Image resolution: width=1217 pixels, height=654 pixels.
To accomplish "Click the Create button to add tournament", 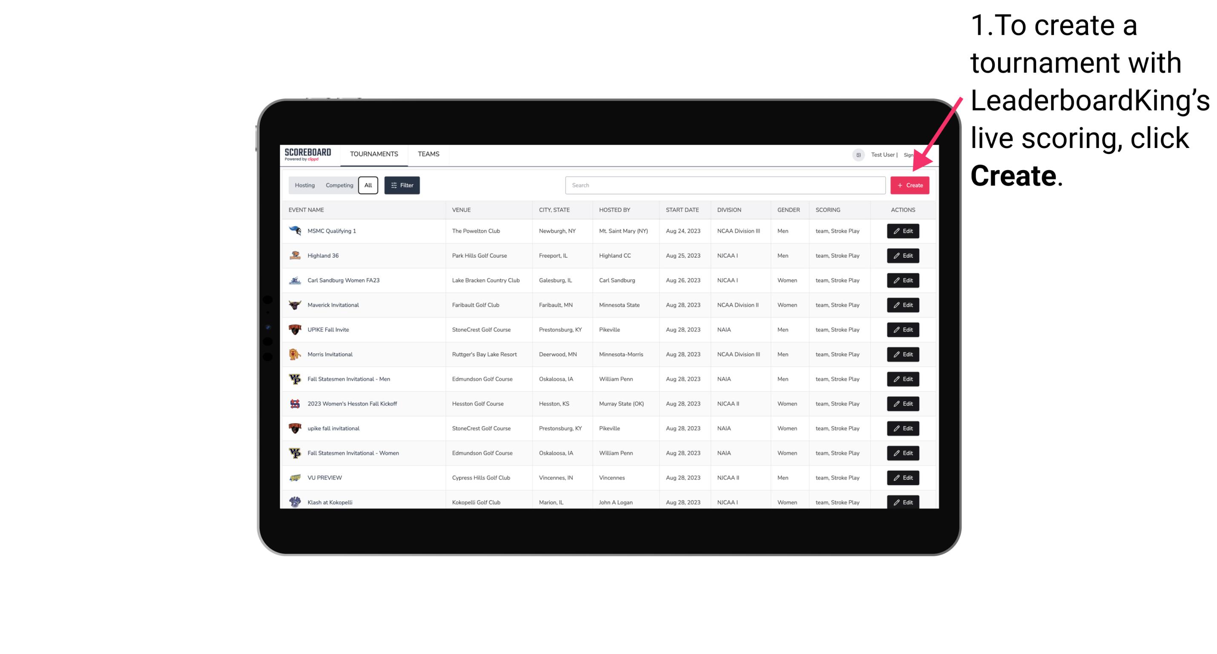I will [x=910, y=185].
